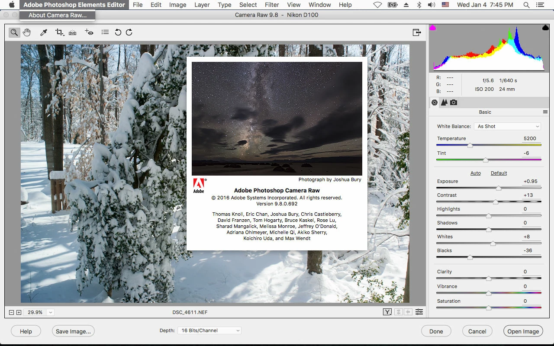Zoom out with the minus button

pyautogui.click(x=12, y=312)
